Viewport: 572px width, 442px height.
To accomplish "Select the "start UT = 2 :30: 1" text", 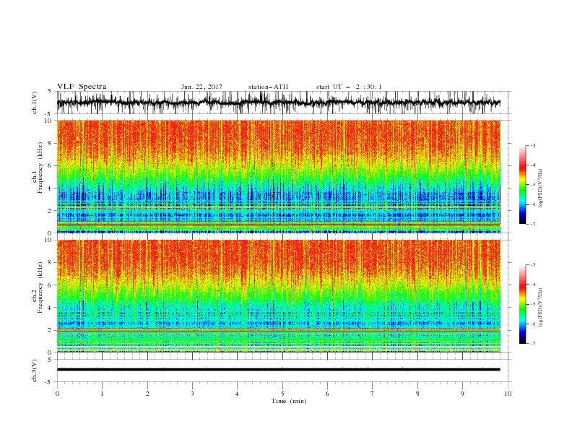I will (x=349, y=87).
